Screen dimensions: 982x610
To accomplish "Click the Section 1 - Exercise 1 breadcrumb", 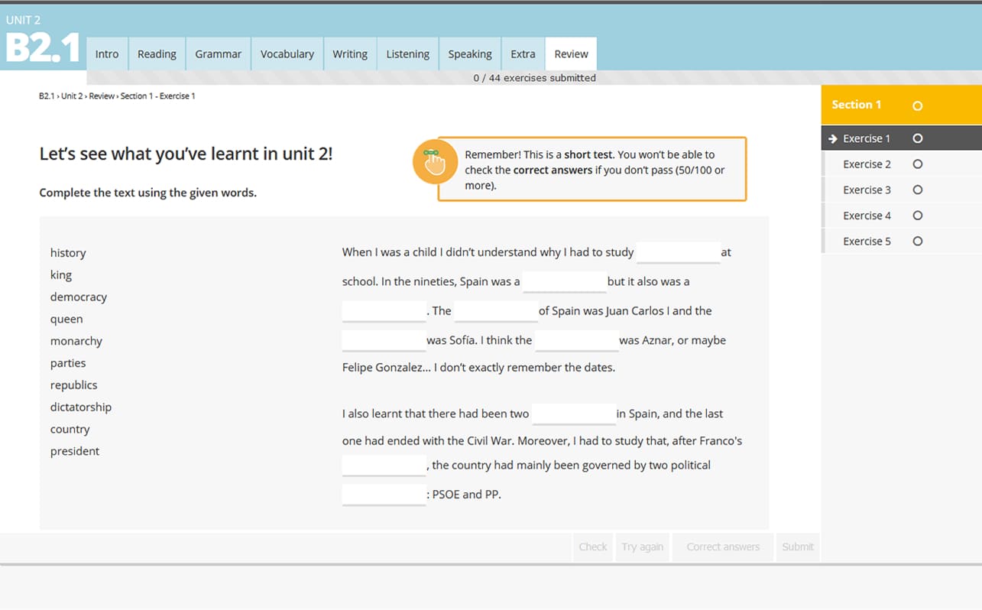I will pyautogui.click(x=157, y=96).
